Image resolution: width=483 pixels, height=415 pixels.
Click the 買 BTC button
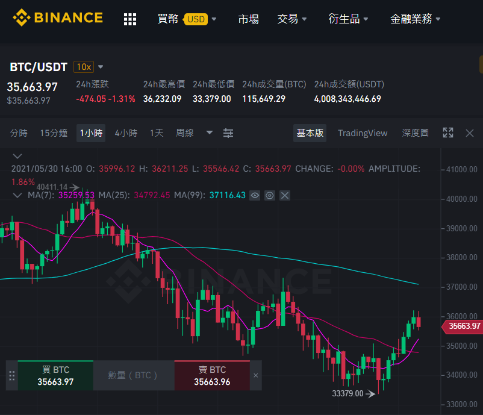[x=56, y=376]
